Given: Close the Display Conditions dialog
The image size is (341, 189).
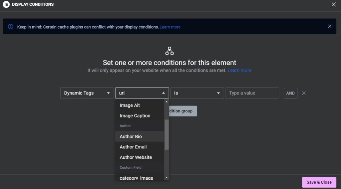Looking at the screenshot, I should pyautogui.click(x=334, y=4).
